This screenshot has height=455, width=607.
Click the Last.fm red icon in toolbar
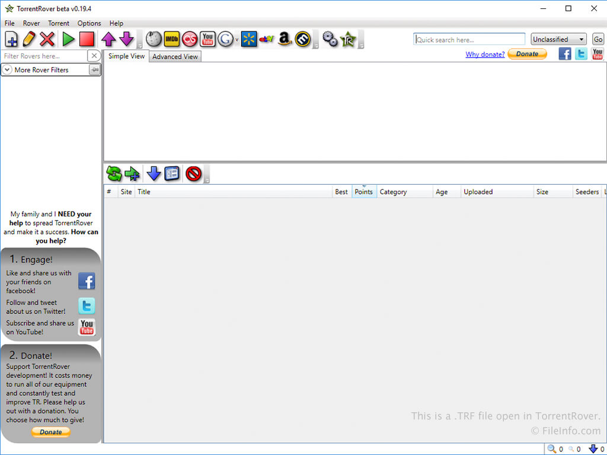[190, 39]
